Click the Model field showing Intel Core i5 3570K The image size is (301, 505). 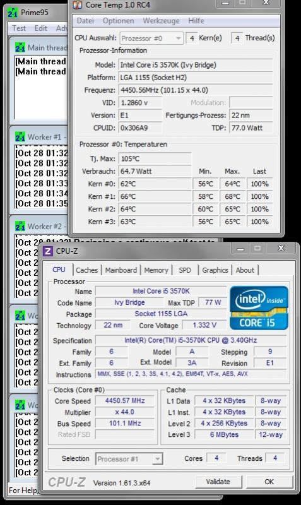coord(196,65)
